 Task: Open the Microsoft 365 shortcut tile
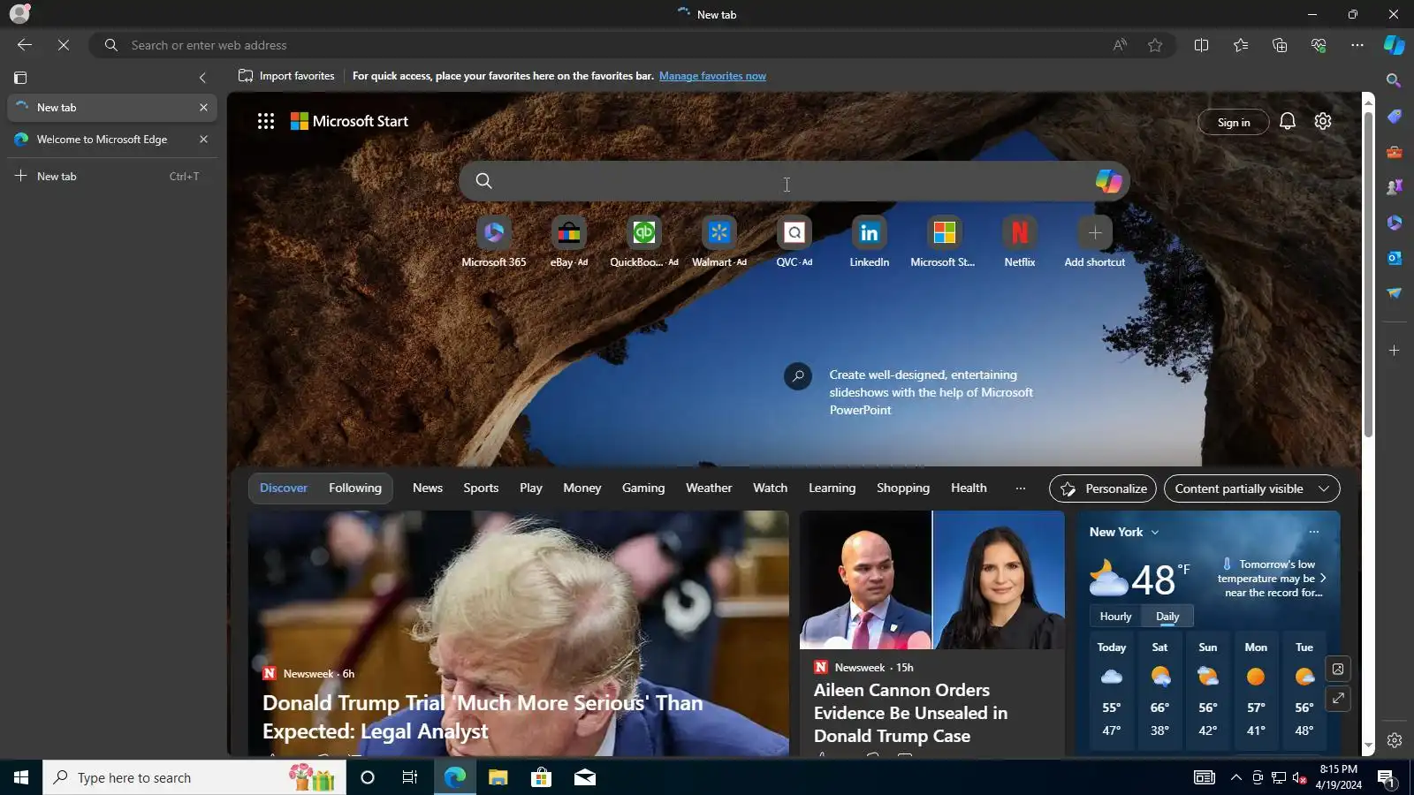coord(493,242)
